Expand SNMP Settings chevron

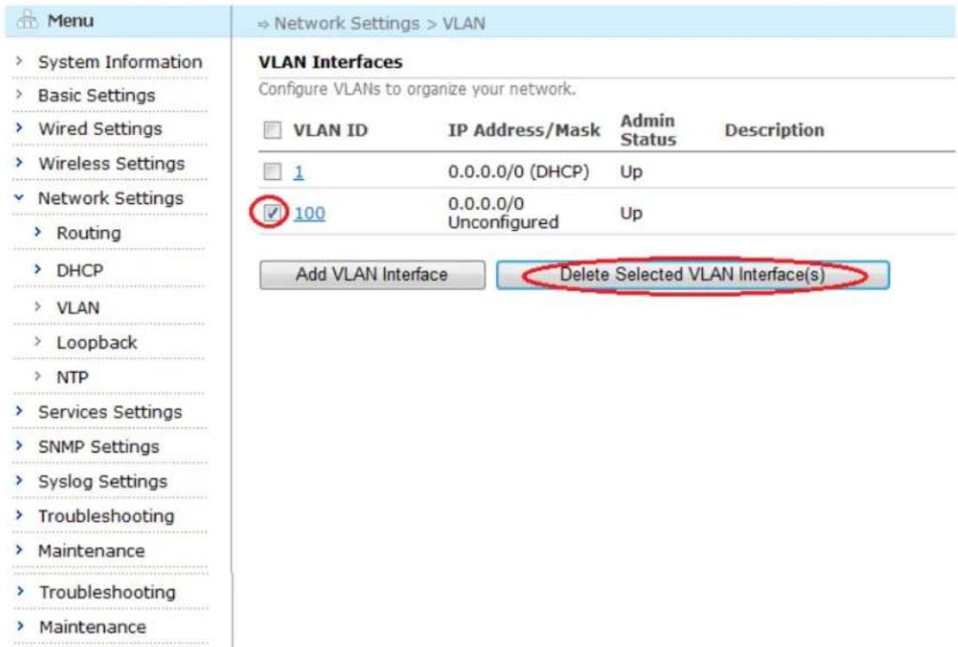coord(19,445)
